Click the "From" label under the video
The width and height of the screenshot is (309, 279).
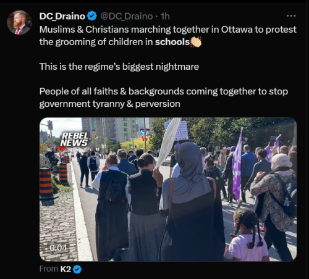[x=49, y=269]
